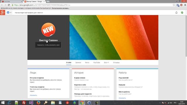Click the volume icon in system tray
Viewport: 187px width, 105px height.
(x=171, y=103)
